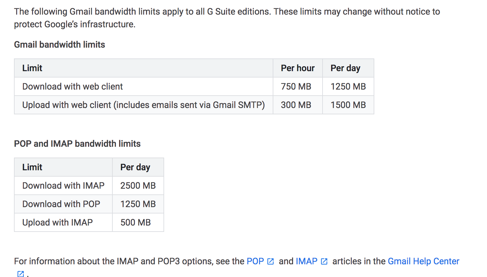Click the external-link icon next to POP
The height and width of the screenshot is (277, 487).
click(x=270, y=261)
